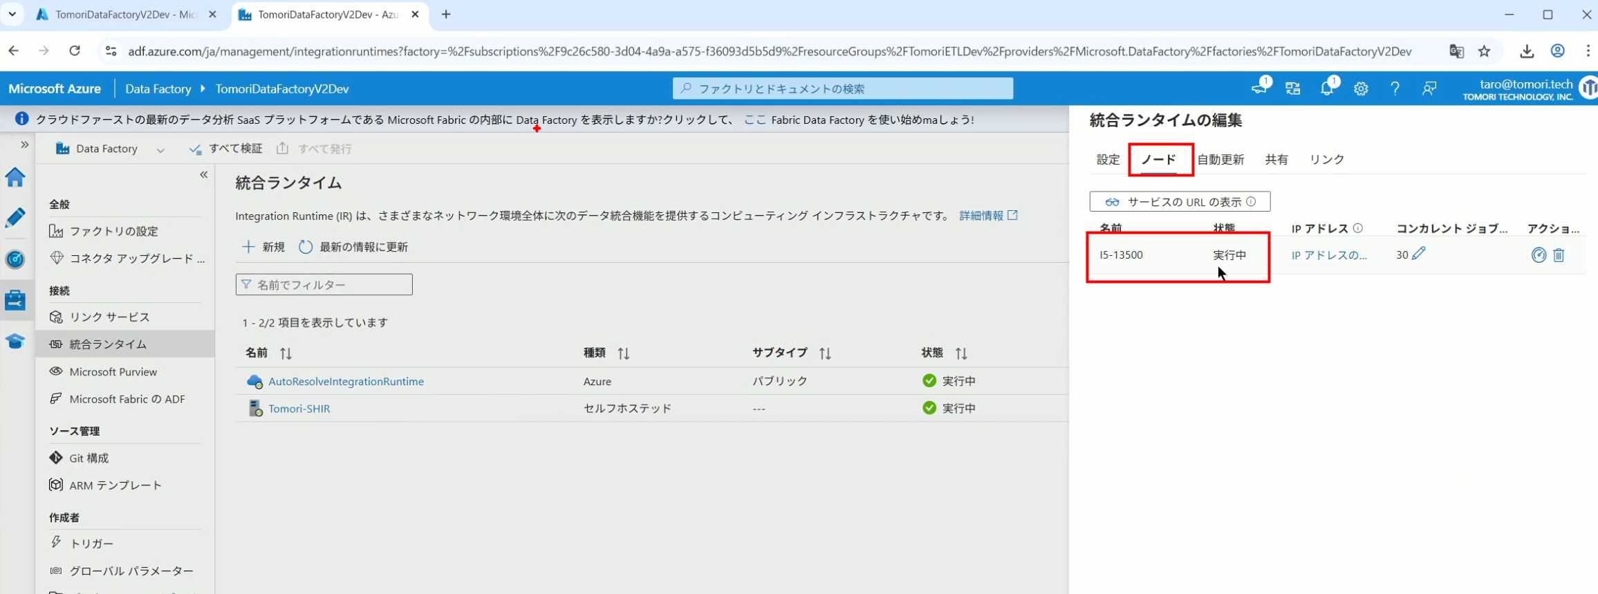
Task: Open the Author pencil icon in left rail
Action: click(15, 218)
